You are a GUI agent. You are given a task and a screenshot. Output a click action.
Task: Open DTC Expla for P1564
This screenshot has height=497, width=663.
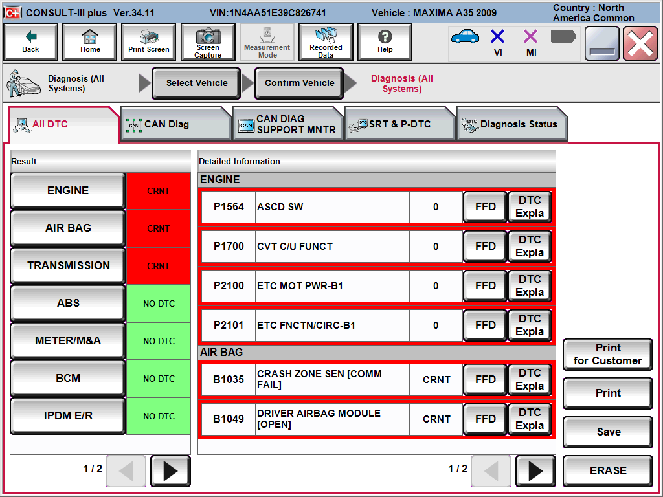pos(530,207)
